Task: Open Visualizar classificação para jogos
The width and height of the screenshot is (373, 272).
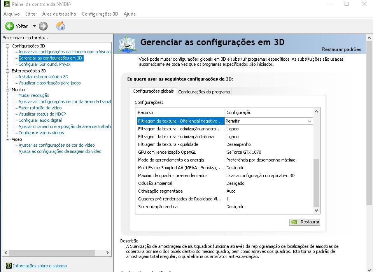Action: tap(49, 83)
